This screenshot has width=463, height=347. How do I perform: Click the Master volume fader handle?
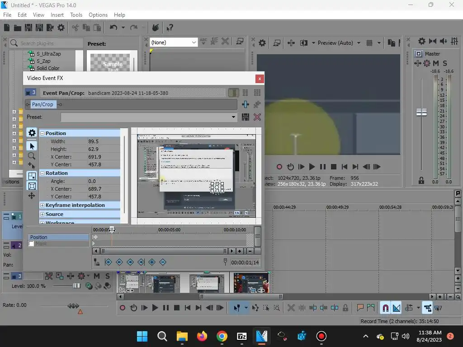point(421,112)
